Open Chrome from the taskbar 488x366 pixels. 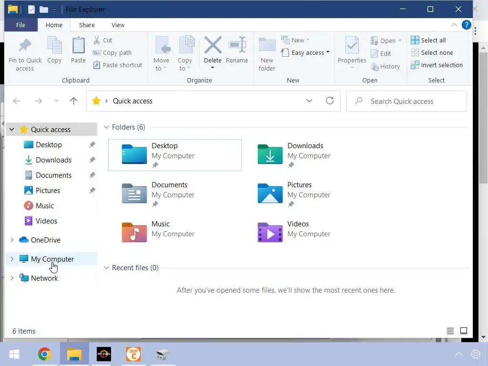[44, 354]
